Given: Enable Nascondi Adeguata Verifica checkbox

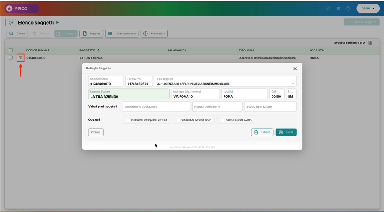Looking at the screenshot, I should 128,120.
